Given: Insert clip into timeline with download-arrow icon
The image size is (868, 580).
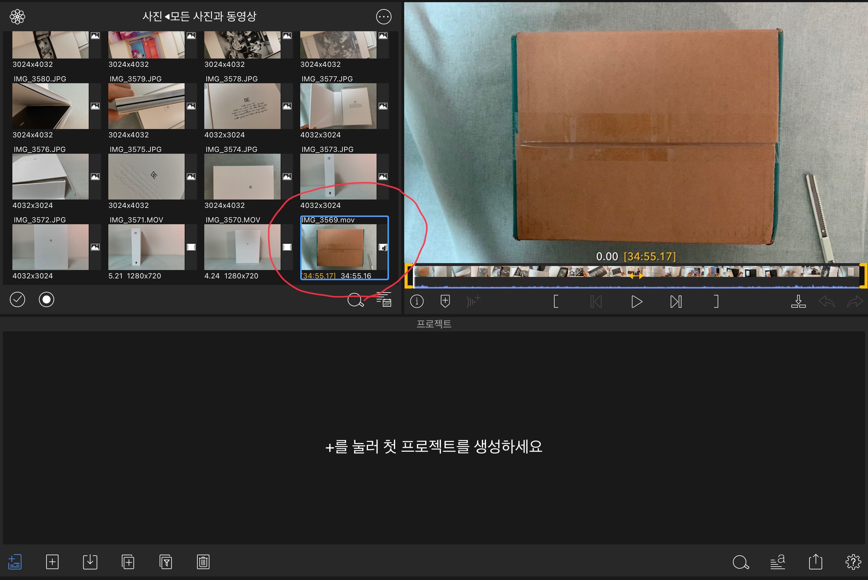Looking at the screenshot, I should 798,302.
